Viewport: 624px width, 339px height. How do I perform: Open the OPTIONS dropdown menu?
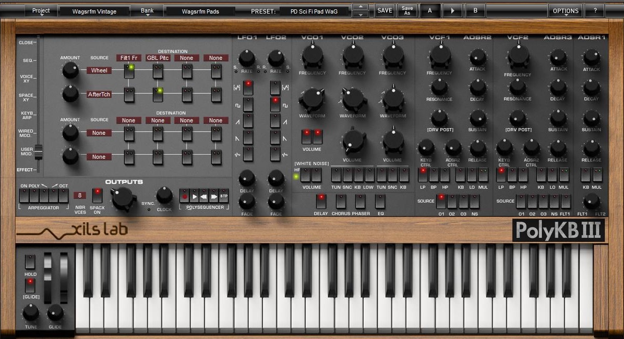566,11
